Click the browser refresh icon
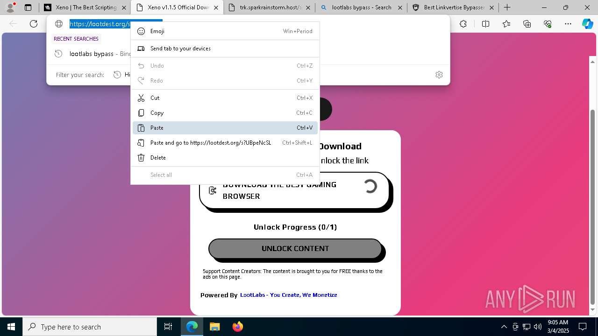The image size is (598, 336). point(34,24)
